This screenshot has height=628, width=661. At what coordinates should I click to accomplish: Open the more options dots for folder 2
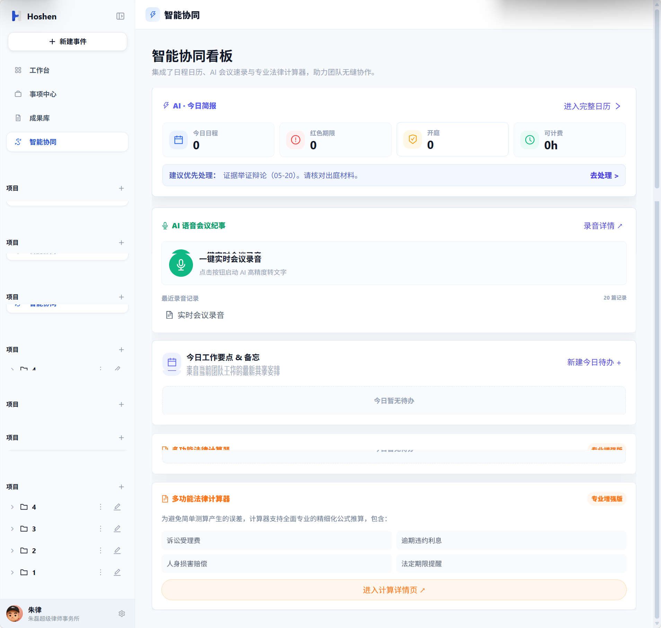[x=100, y=551]
